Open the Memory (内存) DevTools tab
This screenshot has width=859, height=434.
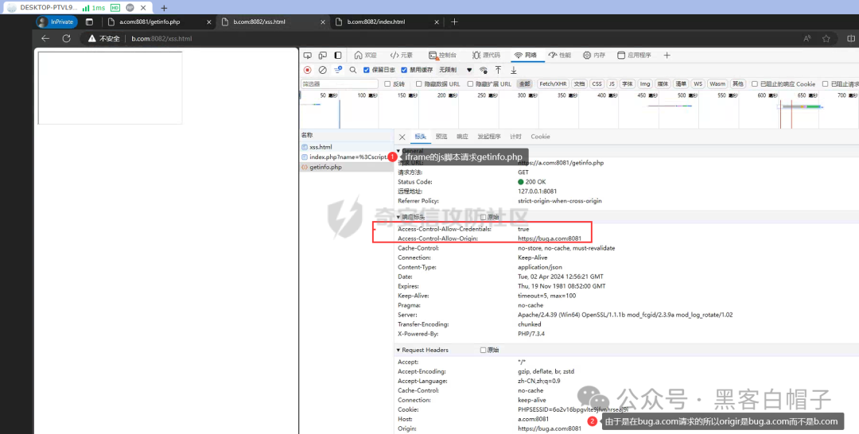pyautogui.click(x=594, y=56)
